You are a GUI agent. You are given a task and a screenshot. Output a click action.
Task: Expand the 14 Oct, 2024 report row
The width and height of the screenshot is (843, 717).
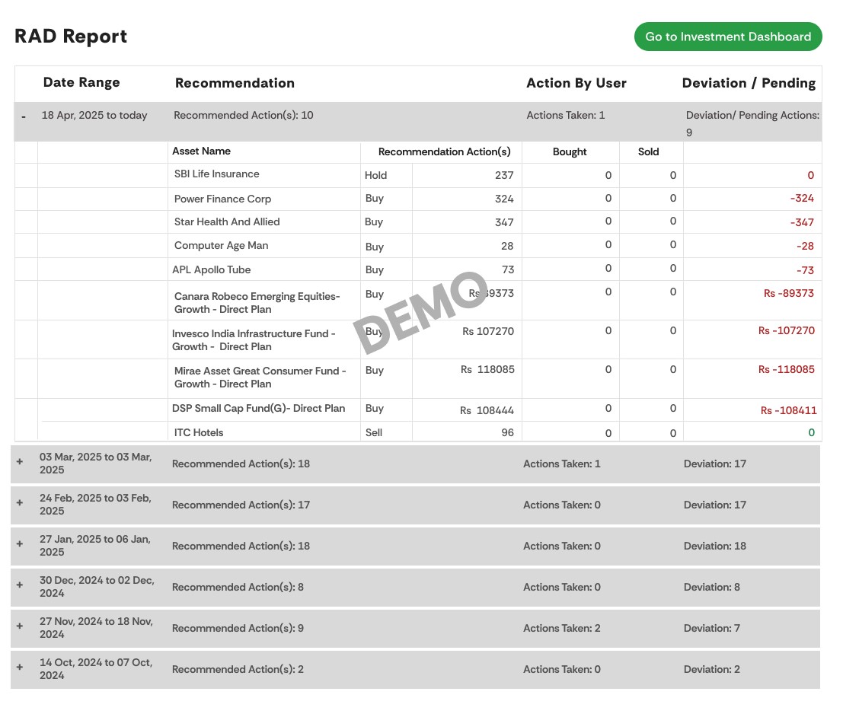tap(20, 668)
